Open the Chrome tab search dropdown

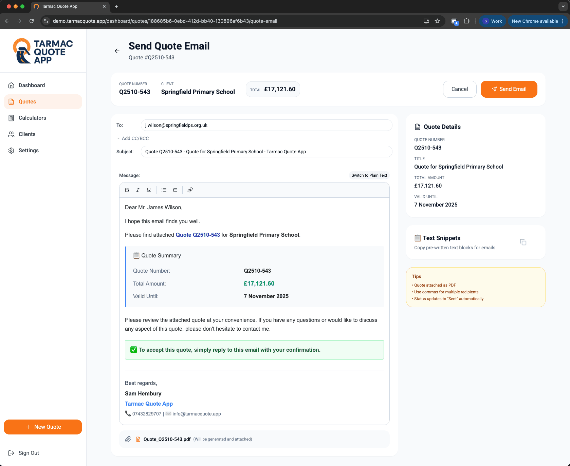pos(563,6)
